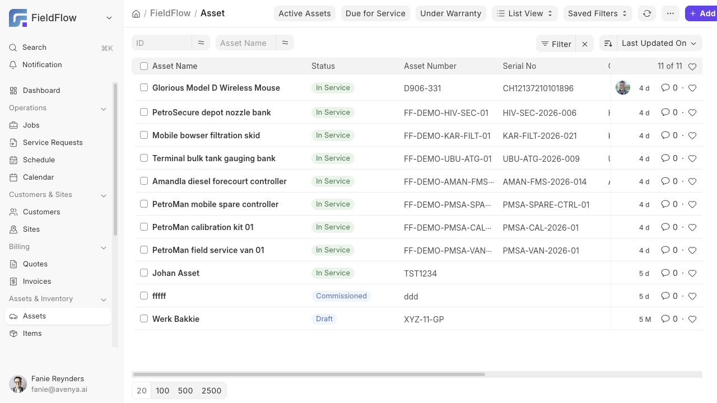The image size is (717, 403).
Task: Check the Werk Bakkie row checkbox
Action: click(x=144, y=318)
